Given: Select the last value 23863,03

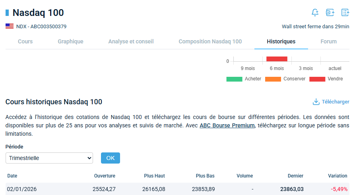Looking at the screenshot, I should click(x=292, y=189).
